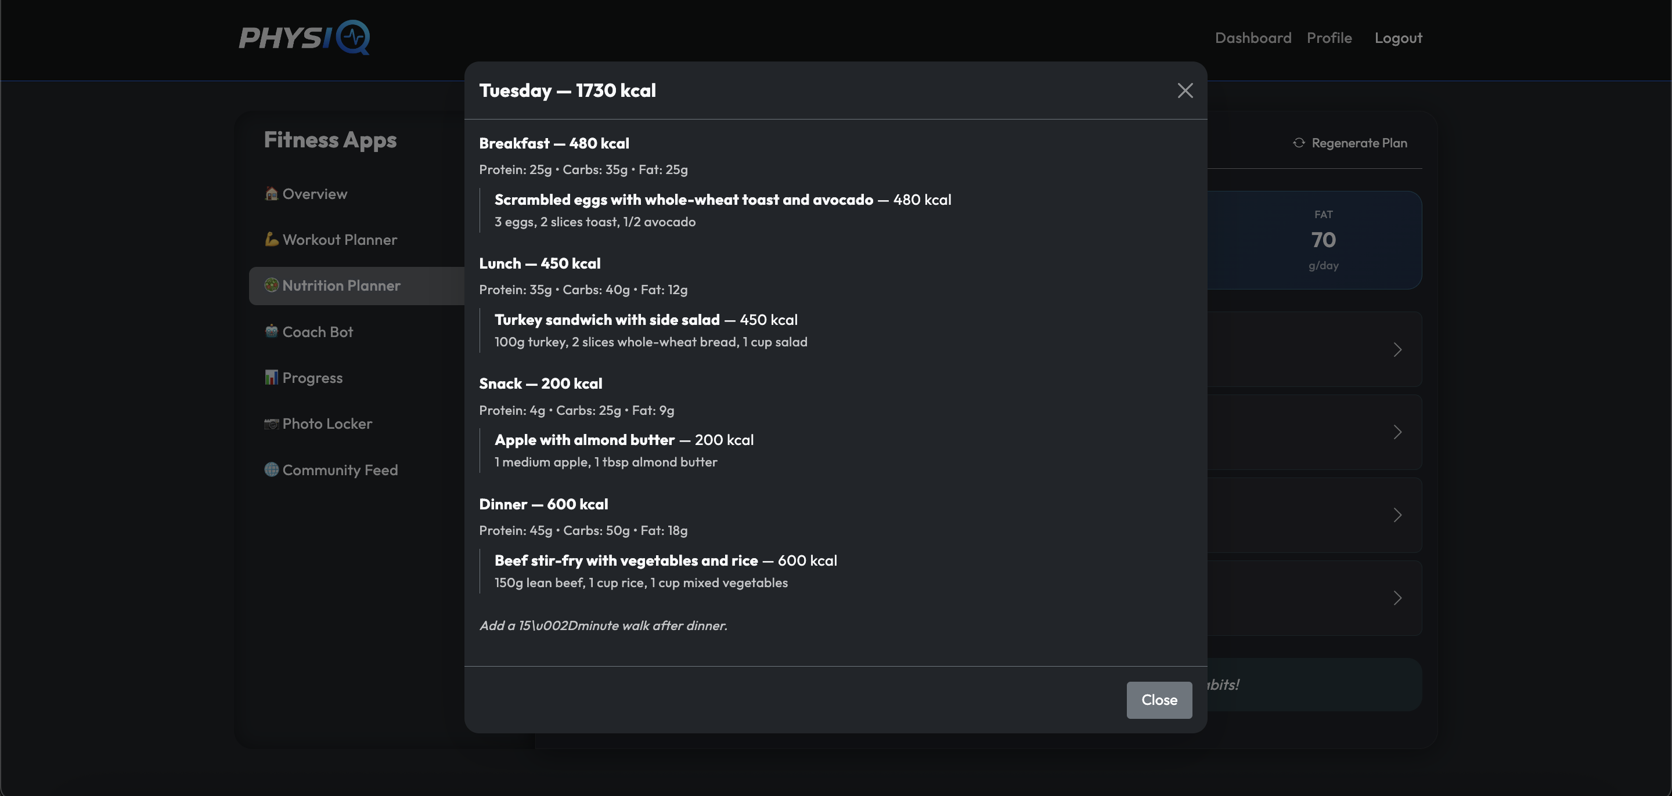1672x796 pixels.
Task: Expand the second day card chevron from top
Action: click(1397, 432)
